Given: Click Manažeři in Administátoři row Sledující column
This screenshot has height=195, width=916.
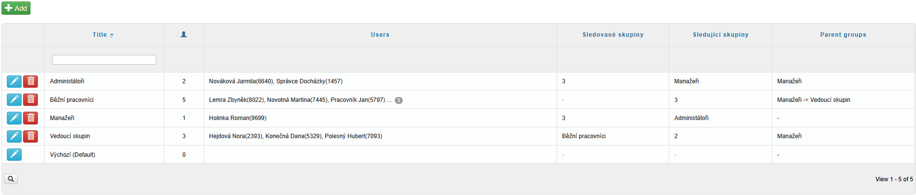Looking at the screenshot, I should pos(686,81).
